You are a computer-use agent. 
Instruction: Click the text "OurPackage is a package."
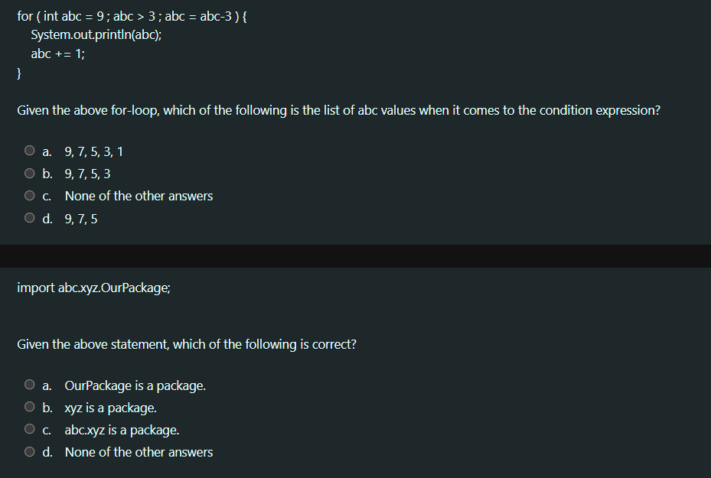(135, 385)
